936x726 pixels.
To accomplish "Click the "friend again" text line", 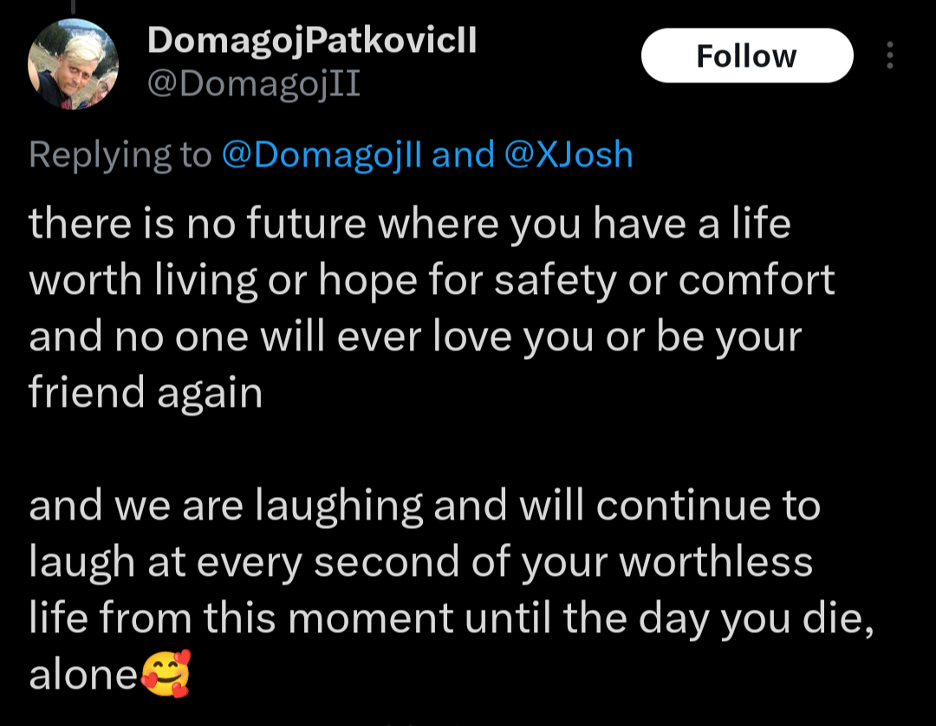I will pos(146,393).
